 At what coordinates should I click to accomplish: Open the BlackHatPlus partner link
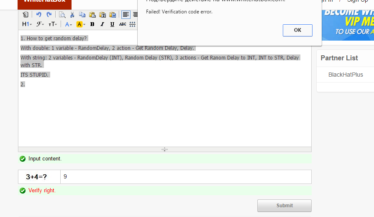(345, 75)
